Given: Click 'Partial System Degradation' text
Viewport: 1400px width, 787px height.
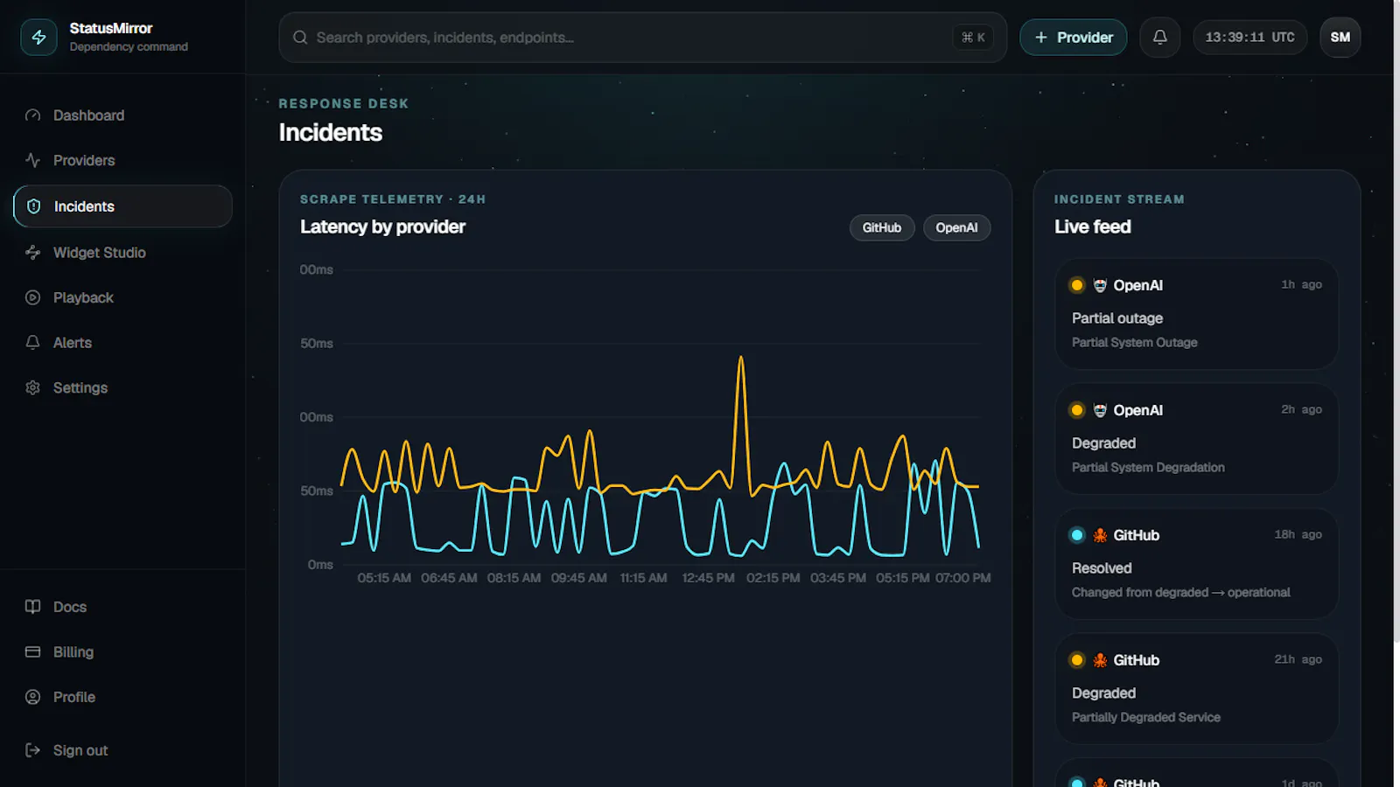Looking at the screenshot, I should [x=1148, y=468].
